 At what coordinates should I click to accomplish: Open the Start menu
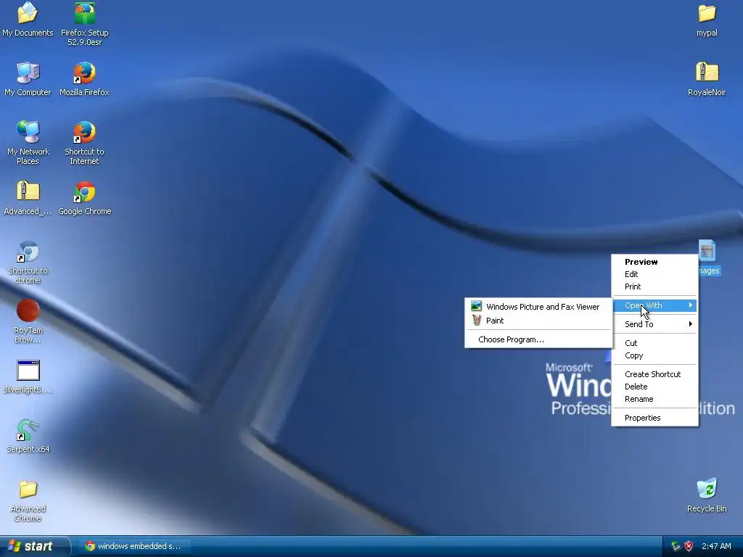(34, 546)
